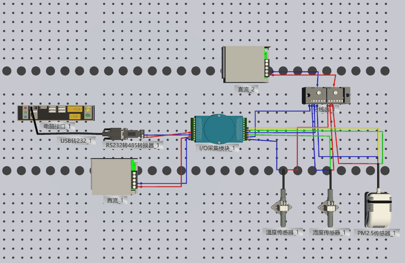The height and width of the screenshot is (263, 405).
Task: Click the I/O采集模块_1 blue module
Action: (219, 129)
